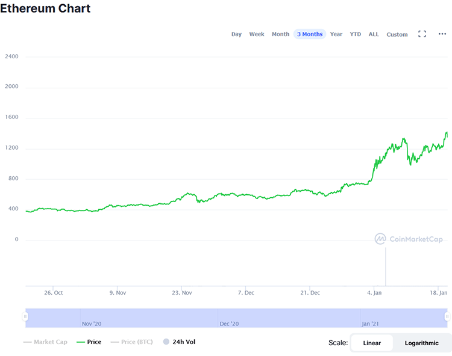Switch to Week time range

tap(257, 34)
